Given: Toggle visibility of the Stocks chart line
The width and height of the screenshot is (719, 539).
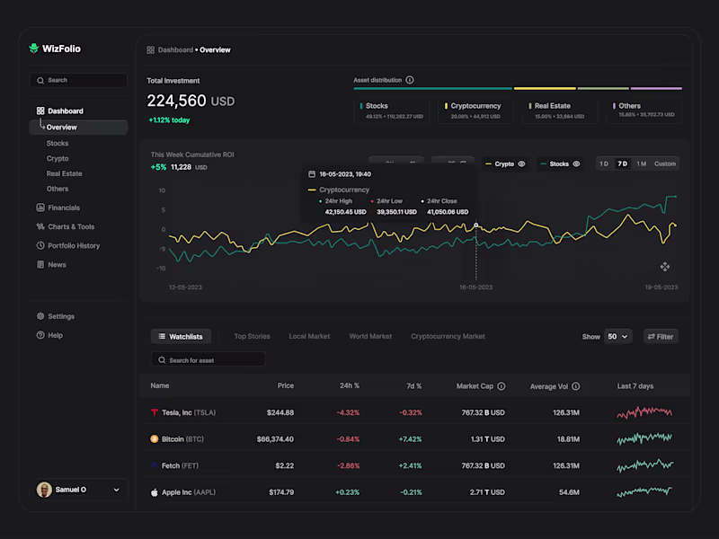Looking at the screenshot, I should (x=579, y=163).
